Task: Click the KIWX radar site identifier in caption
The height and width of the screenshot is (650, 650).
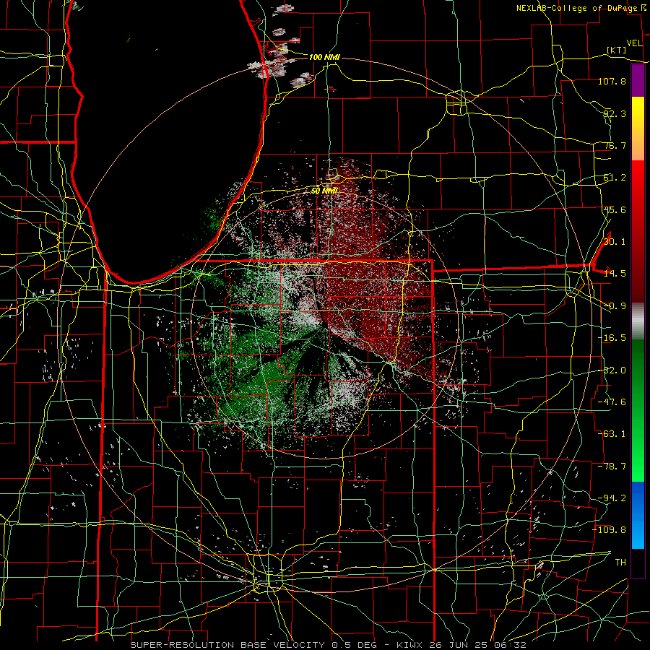Action: point(409,645)
